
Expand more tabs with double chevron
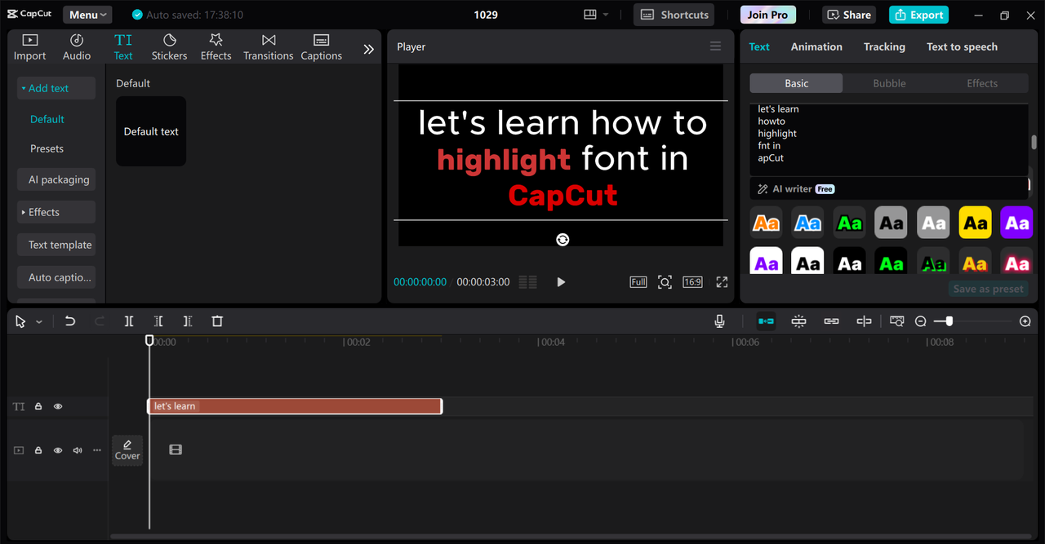[368, 49]
